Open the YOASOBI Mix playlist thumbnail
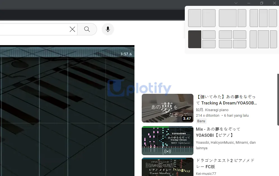This screenshot has height=176, width=279. [168, 141]
